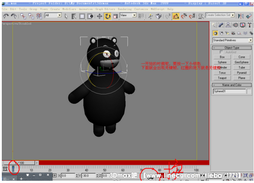The width and height of the screenshot is (254, 183).
Task: Click the Sphere01 object name field
Action: click(229, 91)
